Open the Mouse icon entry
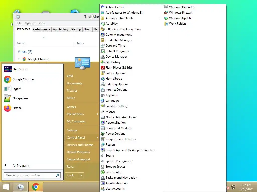Viewport: 257px width, 192px height. tap(103, 112)
